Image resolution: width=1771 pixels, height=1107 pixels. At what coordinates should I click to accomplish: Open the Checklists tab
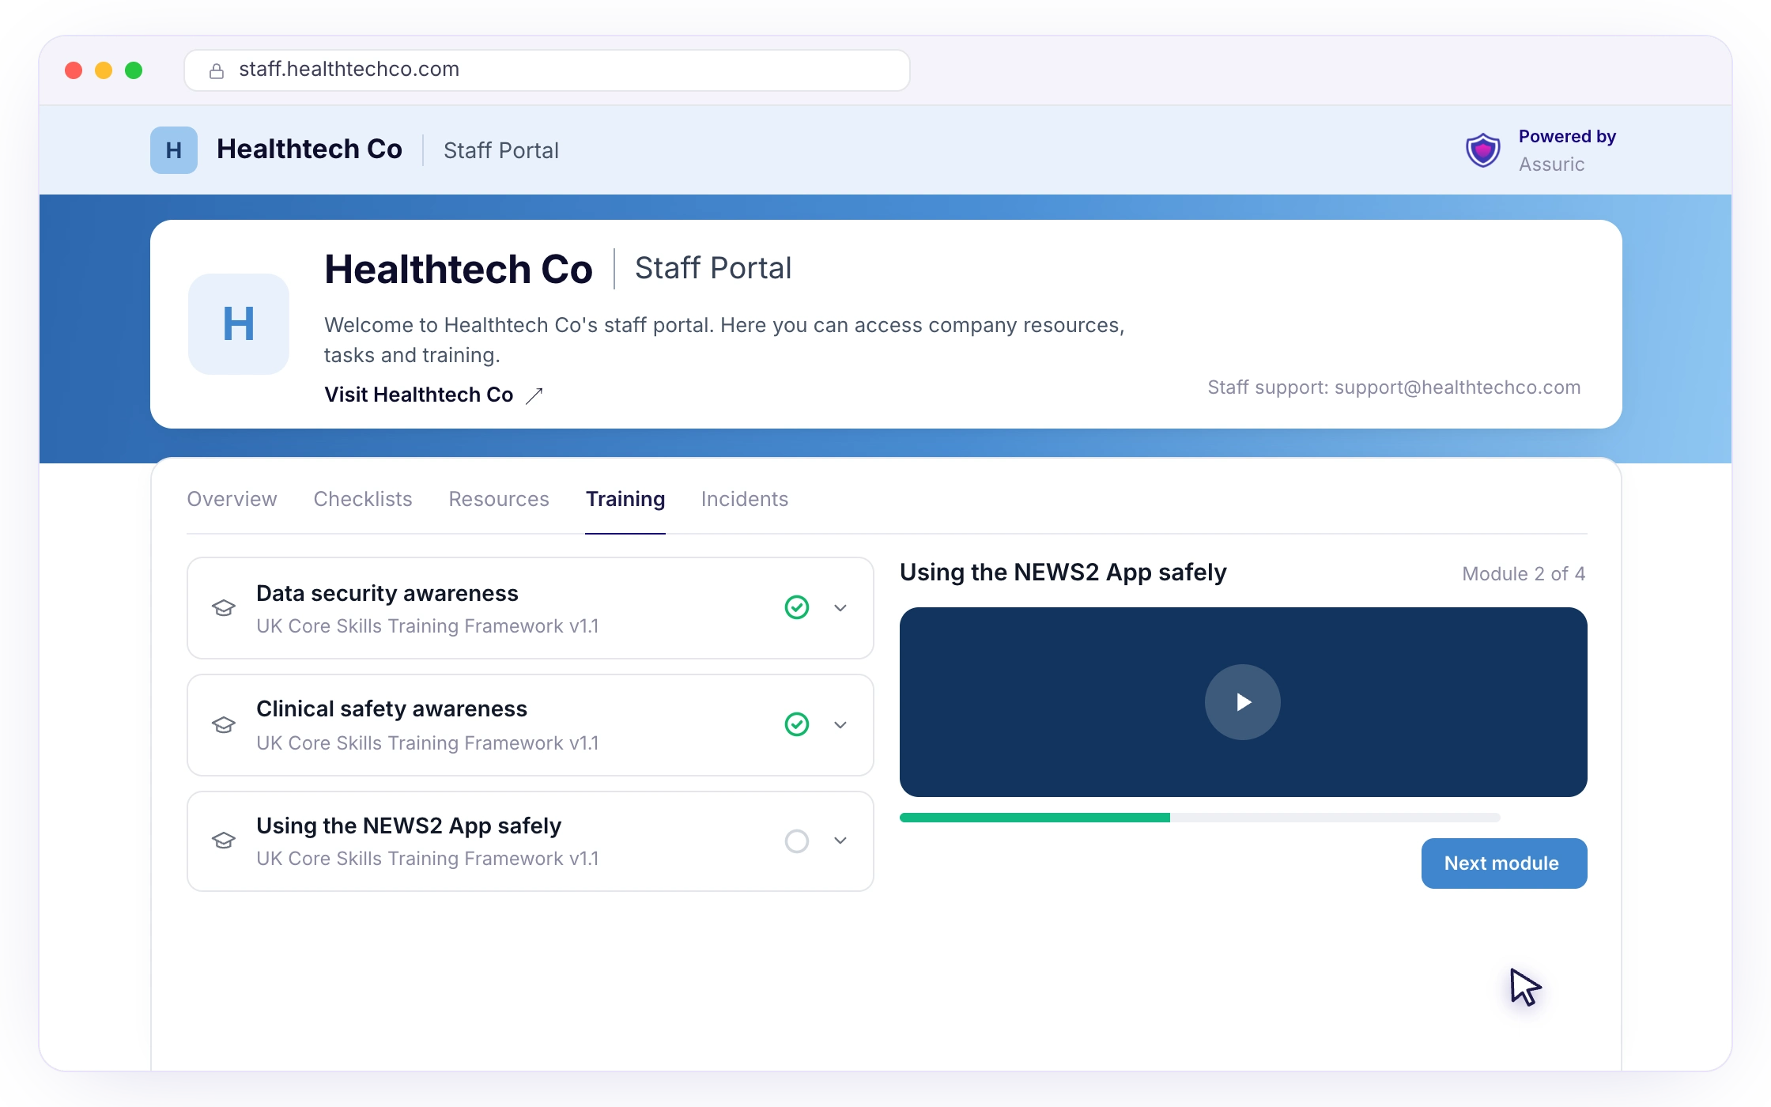click(x=363, y=499)
